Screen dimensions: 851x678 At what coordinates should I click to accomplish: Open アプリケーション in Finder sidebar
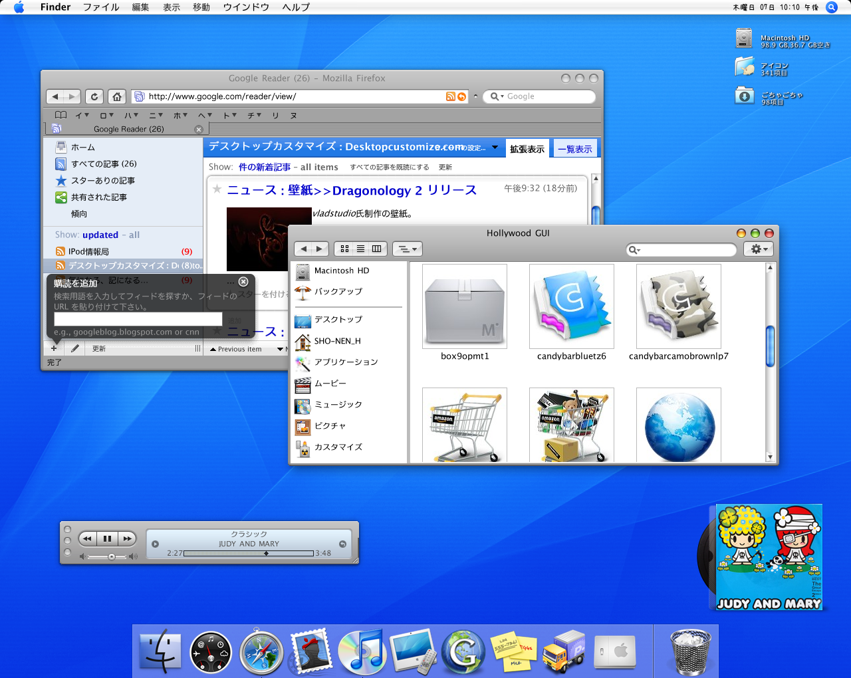click(346, 362)
